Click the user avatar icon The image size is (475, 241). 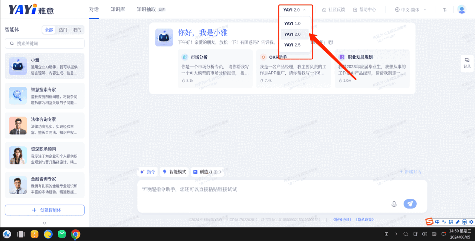(x=462, y=10)
